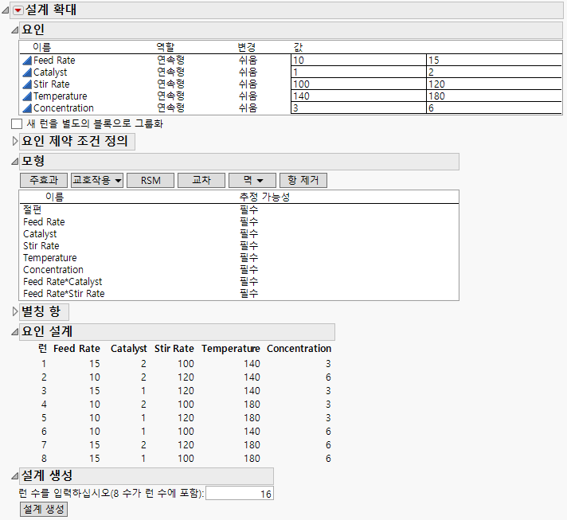Click the Feed Rate high value cell 15
567x520 pixels.
click(494, 60)
